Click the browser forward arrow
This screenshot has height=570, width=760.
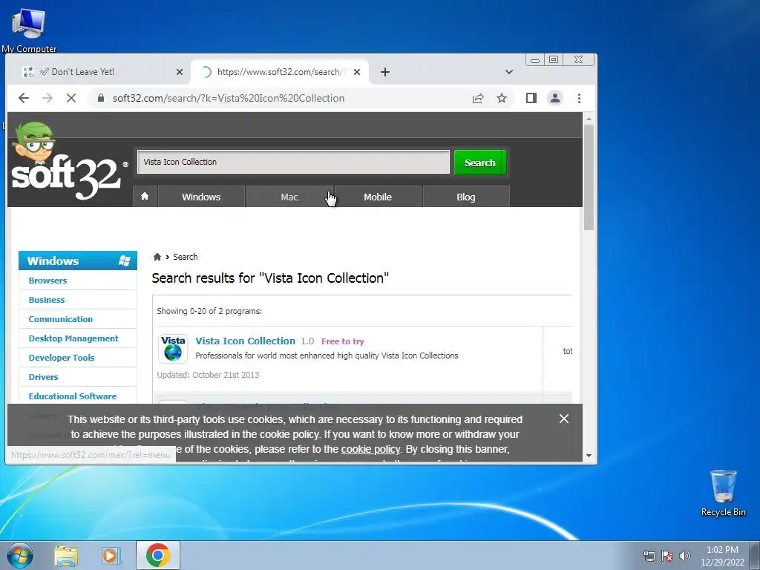pos(47,99)
